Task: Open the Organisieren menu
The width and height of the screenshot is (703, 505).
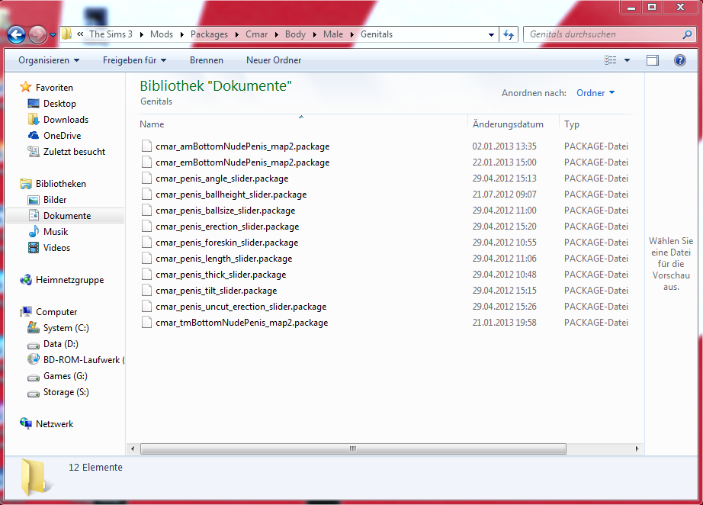Action: (x=49, y=60)
